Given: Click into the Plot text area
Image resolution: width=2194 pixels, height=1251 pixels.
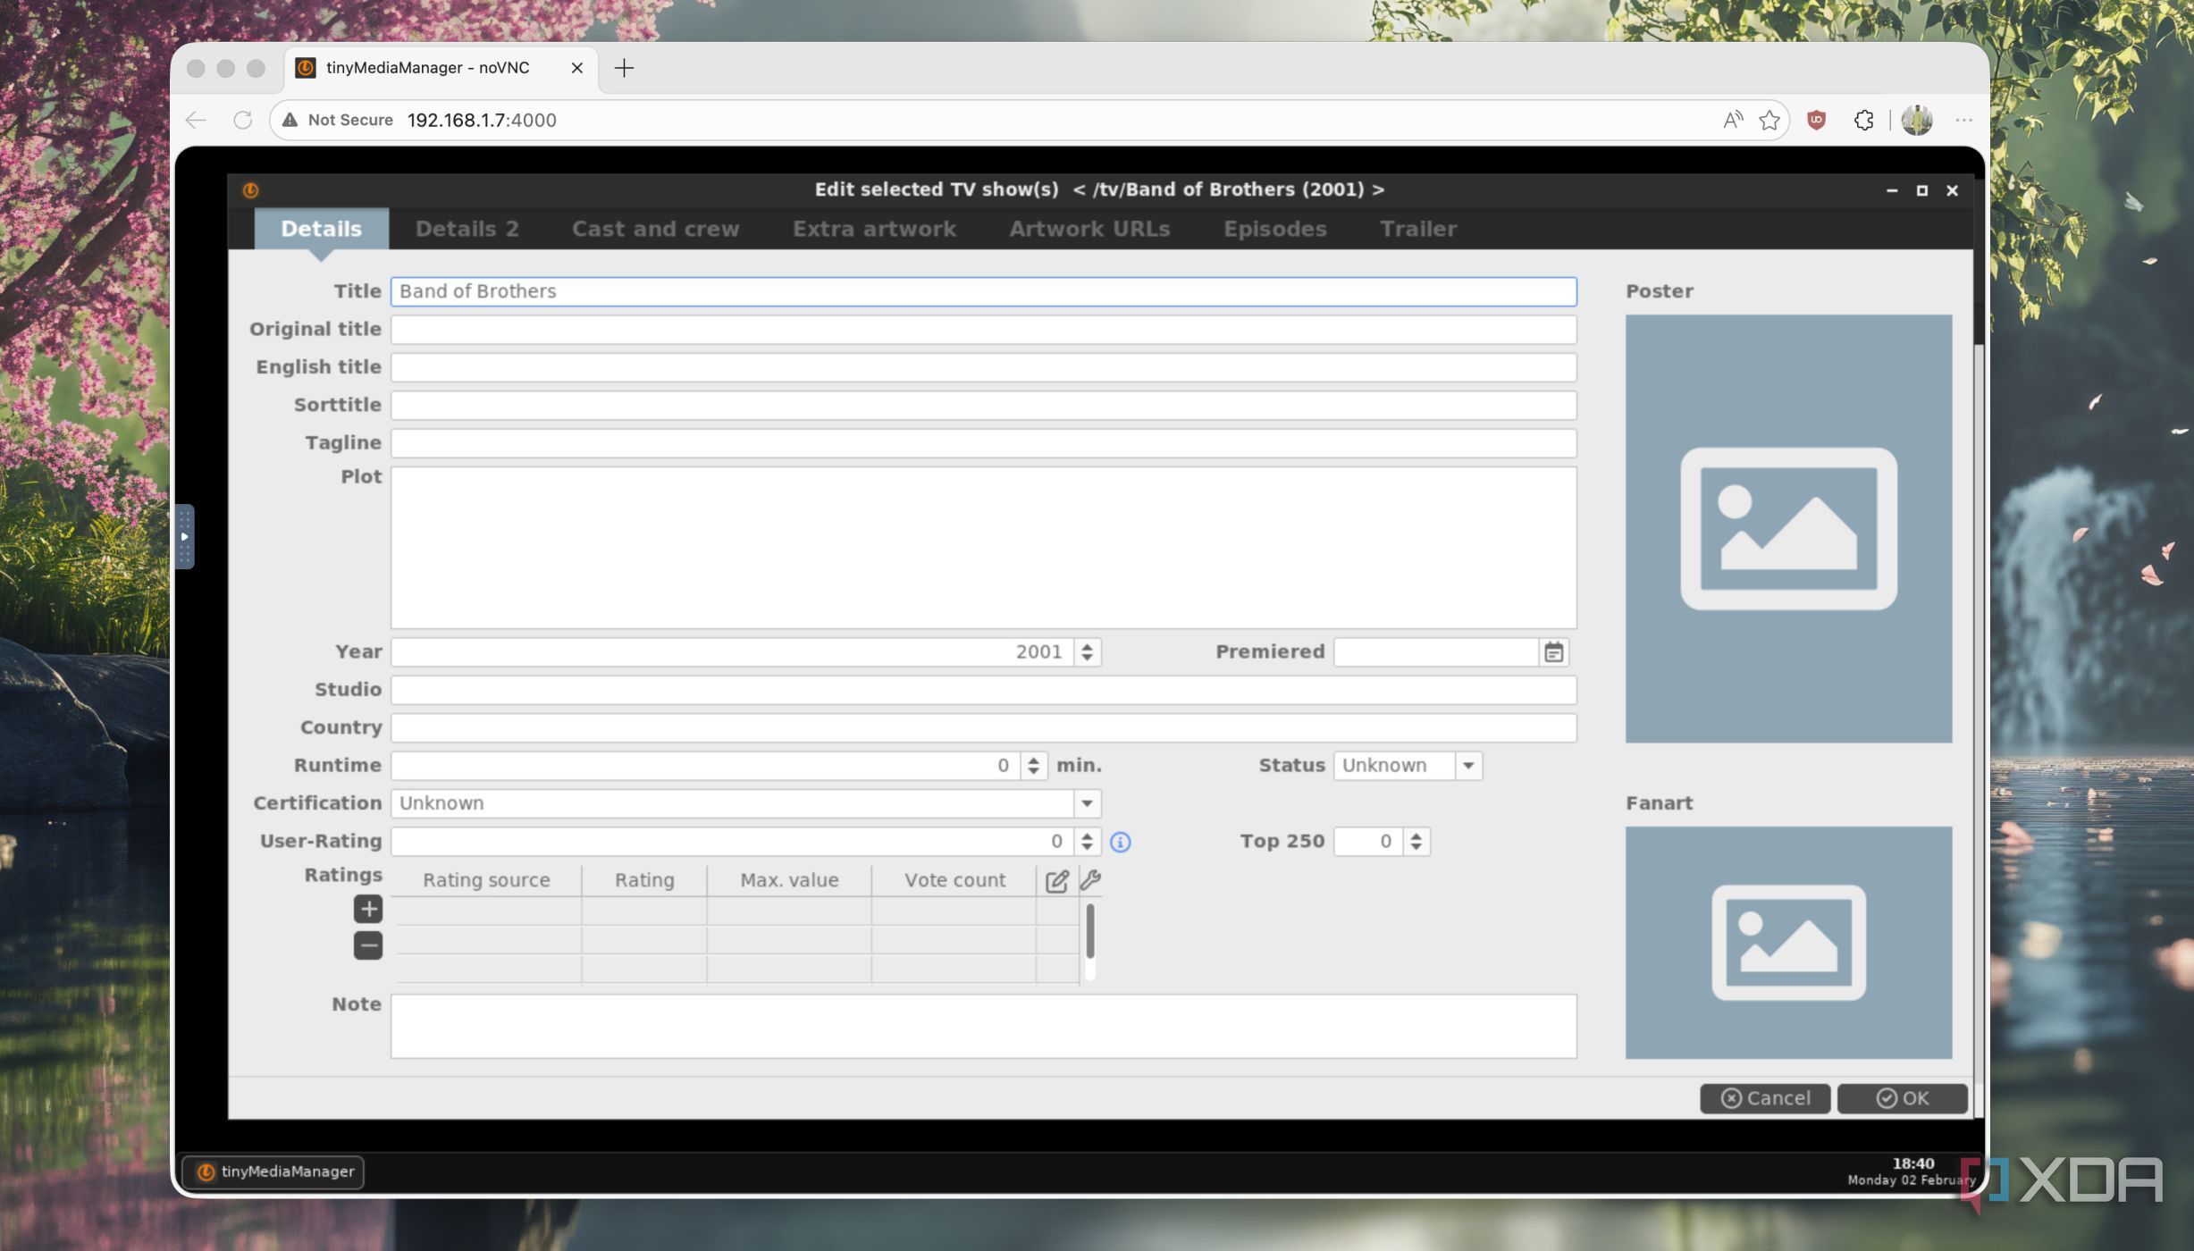Looking at the screenshot, I should pos(983,547).
